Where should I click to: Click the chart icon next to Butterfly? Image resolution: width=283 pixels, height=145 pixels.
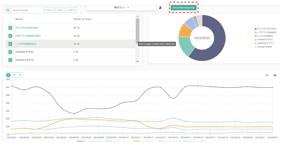[x=10, y=36]
